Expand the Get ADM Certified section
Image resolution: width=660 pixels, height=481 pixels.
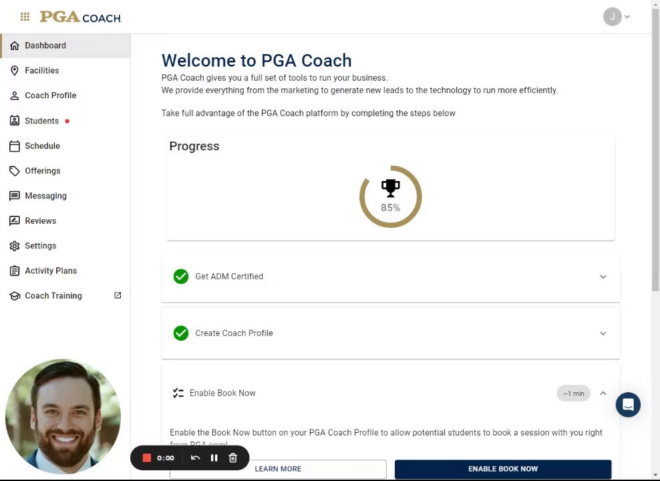point(603,277)
